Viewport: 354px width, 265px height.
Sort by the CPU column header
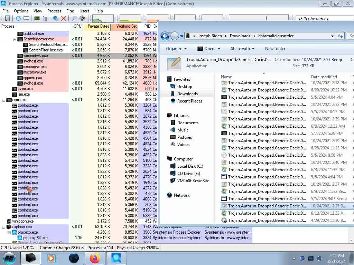click(76, 26)
